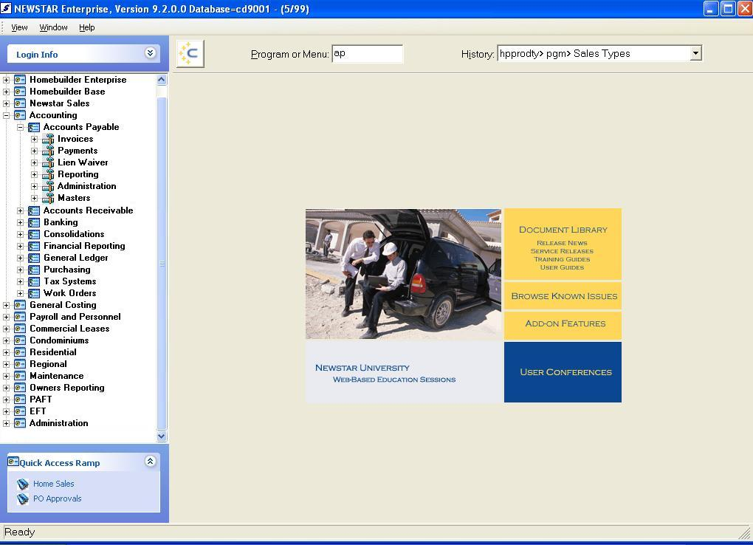Open Document Library tile
The image size is (753, 545).
pos(563,244)
